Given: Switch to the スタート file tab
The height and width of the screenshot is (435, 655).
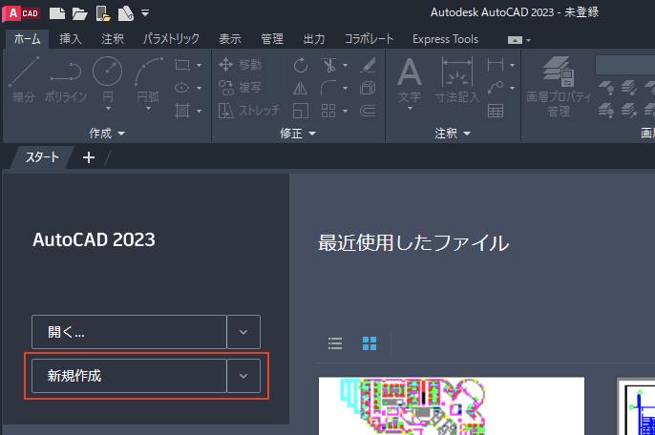Looking at the screenshot, I should 42,157.
